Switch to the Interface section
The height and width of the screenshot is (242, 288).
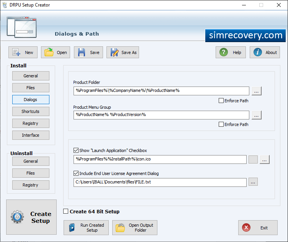point(31,135)
